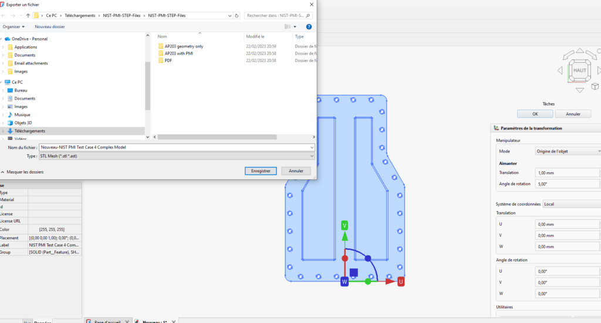Rotate view up with navigation cube arrow
The height and width of the screenshot is (323, 601).
(580, 50)
